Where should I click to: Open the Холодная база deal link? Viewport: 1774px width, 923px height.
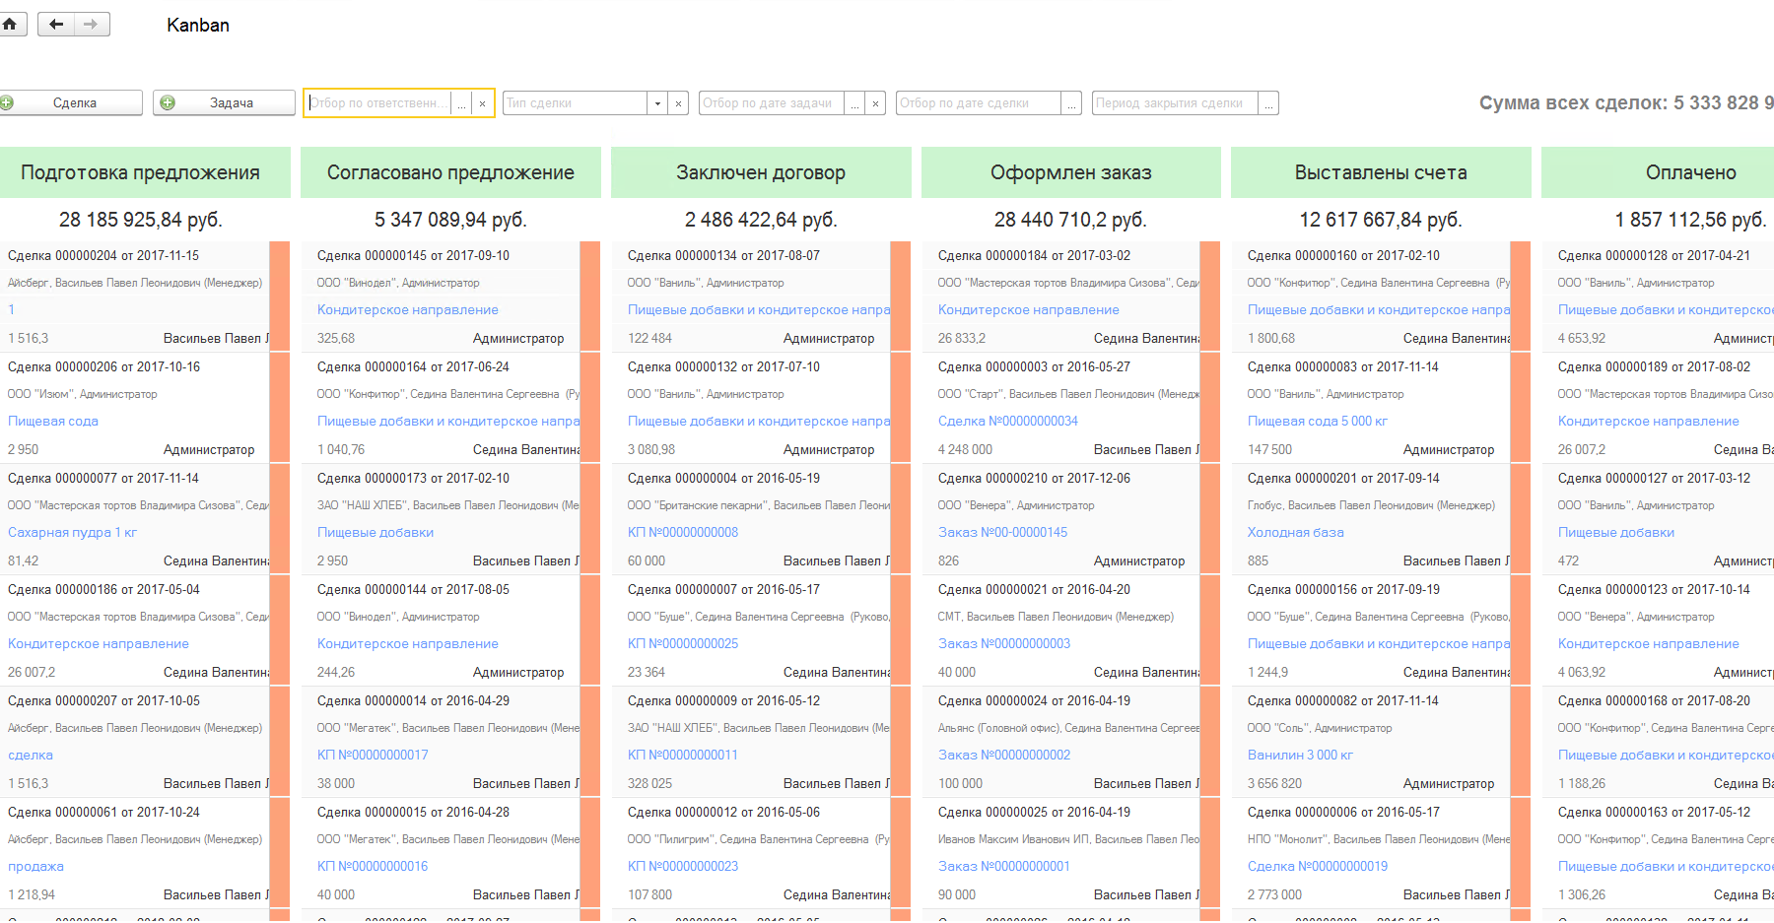tap(1295, 532)
